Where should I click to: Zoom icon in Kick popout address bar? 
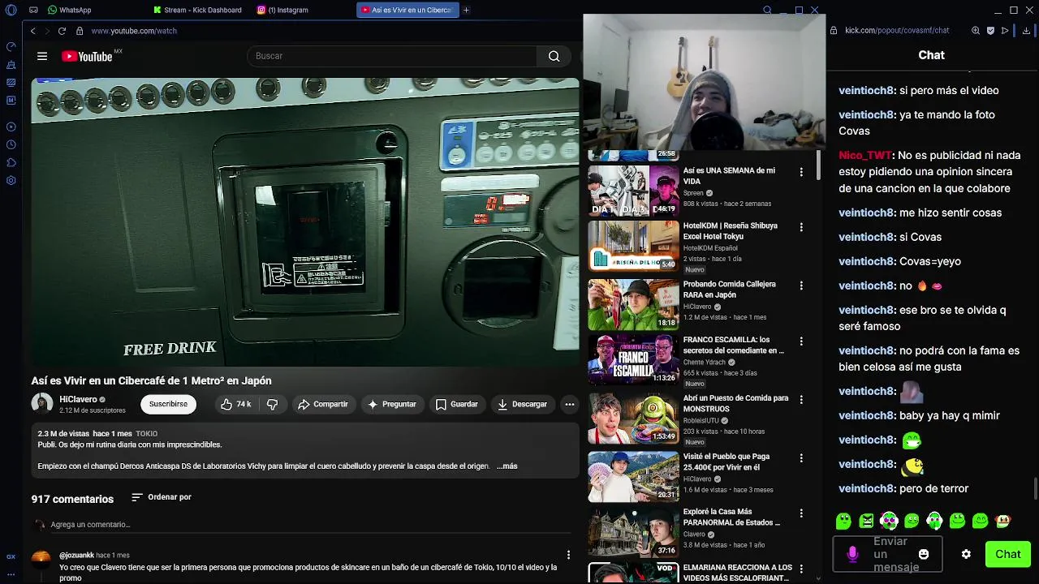tap(976, 31)
